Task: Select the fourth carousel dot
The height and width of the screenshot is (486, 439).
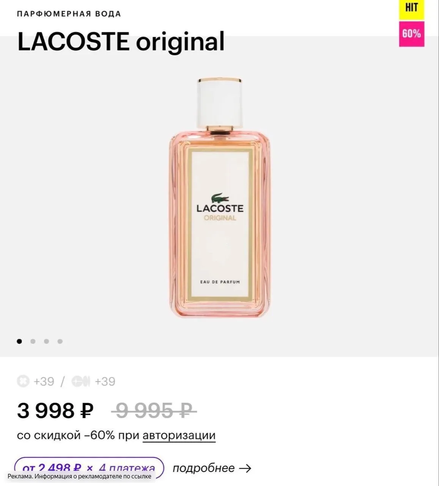Action: [x=60, y=341]
